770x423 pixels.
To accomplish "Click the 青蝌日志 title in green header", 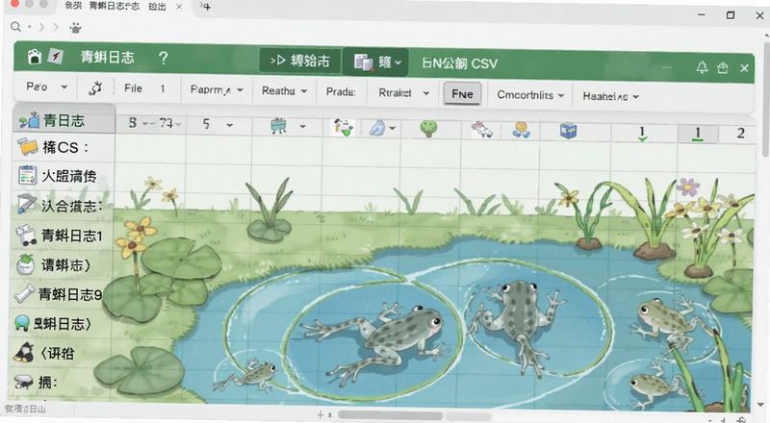I will point(107,58).
